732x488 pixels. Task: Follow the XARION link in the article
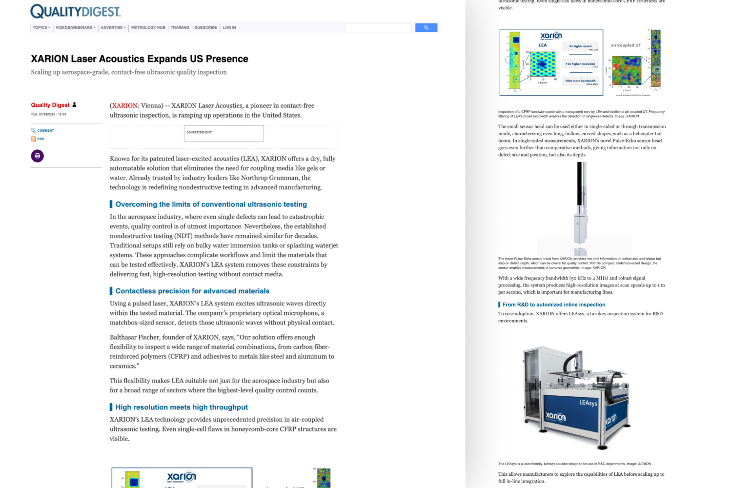[125, 106]
